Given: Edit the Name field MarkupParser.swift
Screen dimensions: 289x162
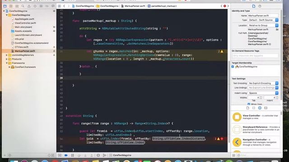Looking at the screenshot, I should click(263, 16).
